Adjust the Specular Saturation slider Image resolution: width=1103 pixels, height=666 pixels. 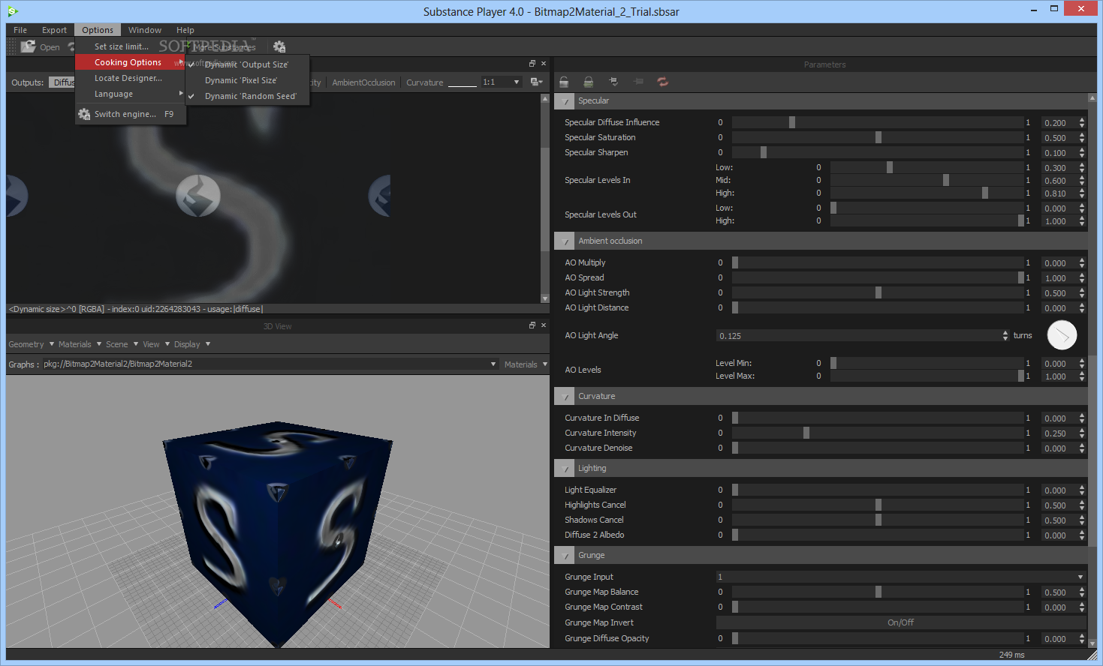pos(878,137)
